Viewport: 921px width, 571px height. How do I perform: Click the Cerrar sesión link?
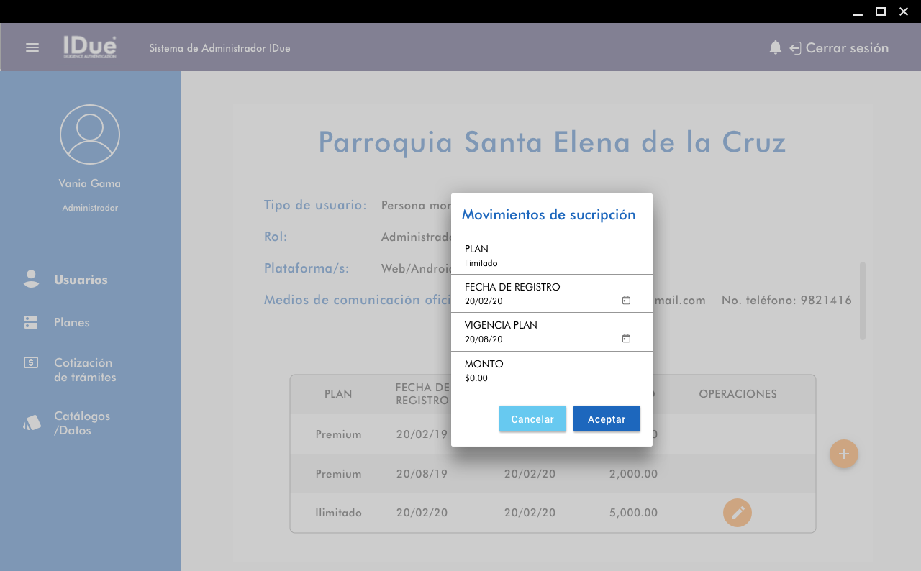(847, 48)
